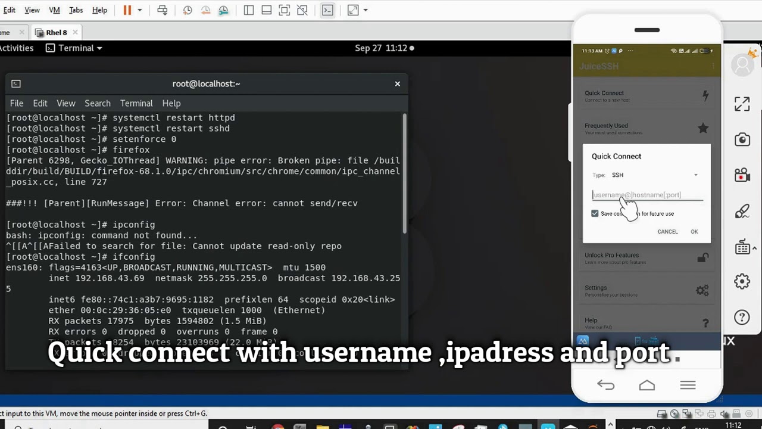Viewport: 762px width, 429px height.
Task: Open the VMware VM menu
Action: pos(54,10)
